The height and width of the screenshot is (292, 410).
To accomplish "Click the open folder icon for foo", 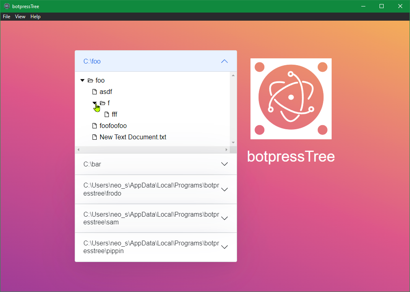I will 91,80.
